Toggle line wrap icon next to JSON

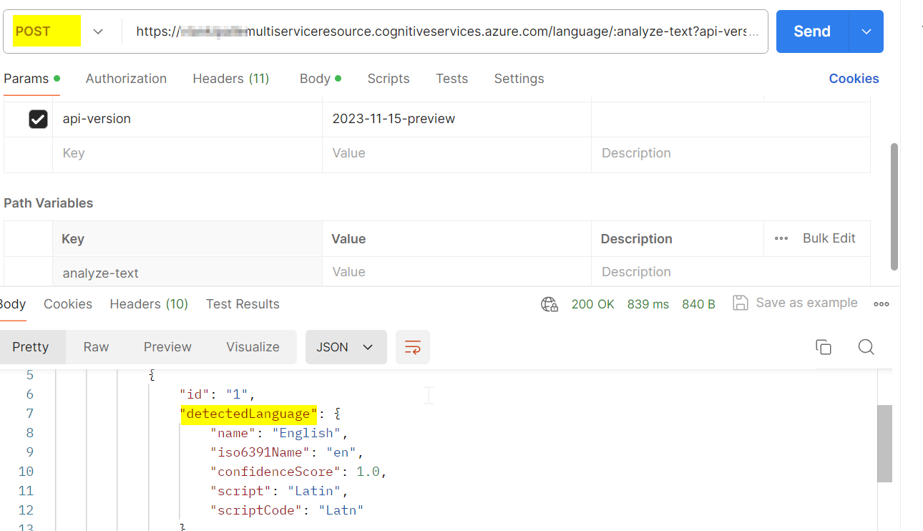point(413,347)
